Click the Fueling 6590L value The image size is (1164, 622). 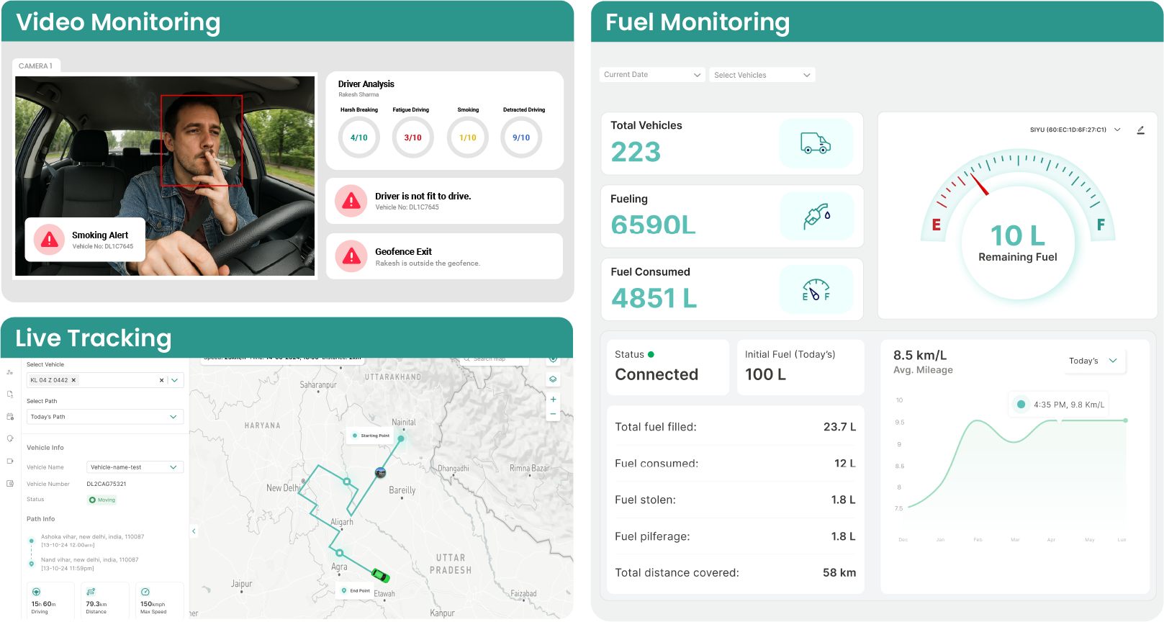click(x=653, y=225)
